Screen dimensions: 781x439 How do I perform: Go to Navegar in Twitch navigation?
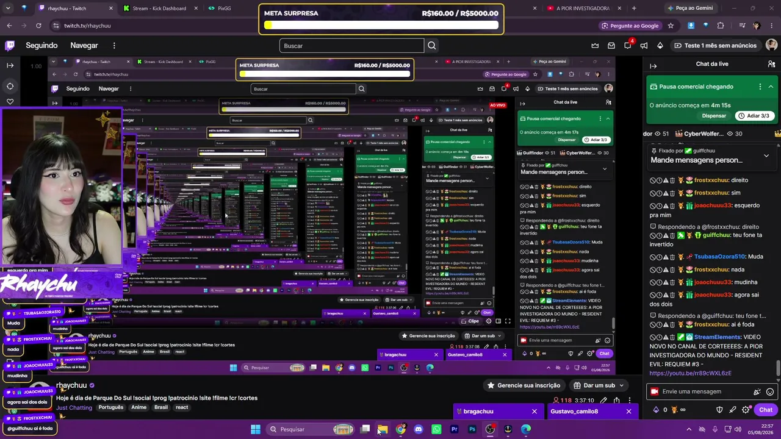pyautogui.click(x=84, y=46)
